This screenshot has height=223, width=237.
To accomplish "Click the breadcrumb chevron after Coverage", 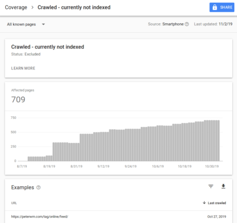I will pos(32,8).
